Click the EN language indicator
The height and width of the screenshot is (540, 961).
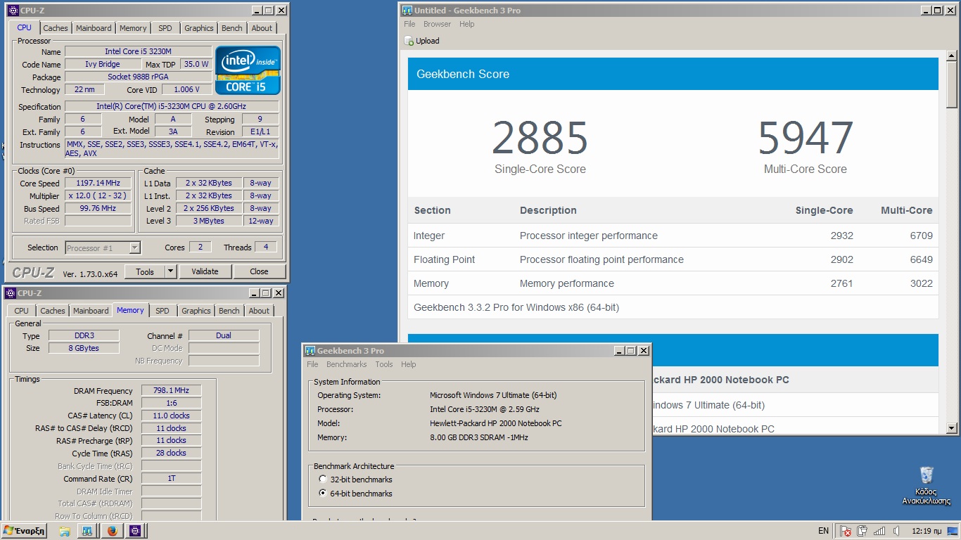(823, 531)
